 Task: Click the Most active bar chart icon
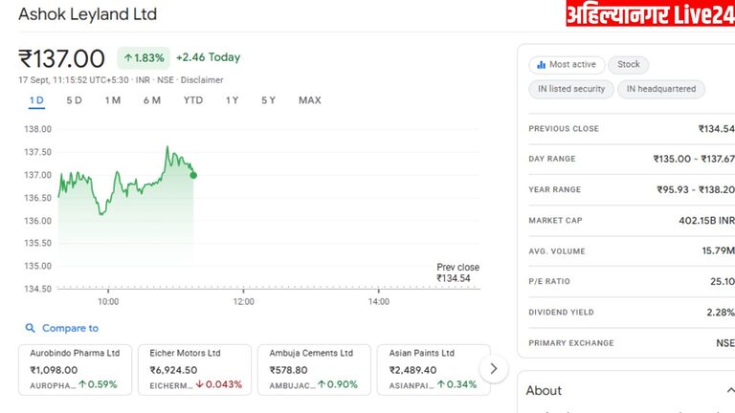(x=542, y=65)
